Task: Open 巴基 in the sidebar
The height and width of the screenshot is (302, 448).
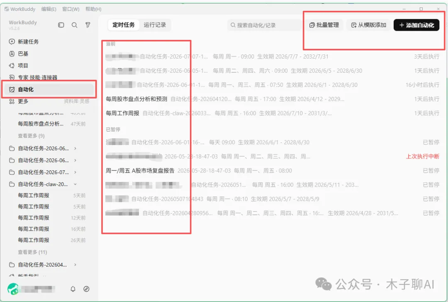Action: point(49,54)
